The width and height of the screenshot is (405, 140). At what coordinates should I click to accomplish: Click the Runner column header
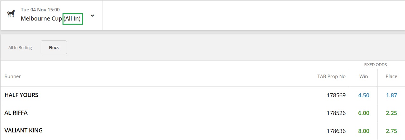tap(13, 76)
